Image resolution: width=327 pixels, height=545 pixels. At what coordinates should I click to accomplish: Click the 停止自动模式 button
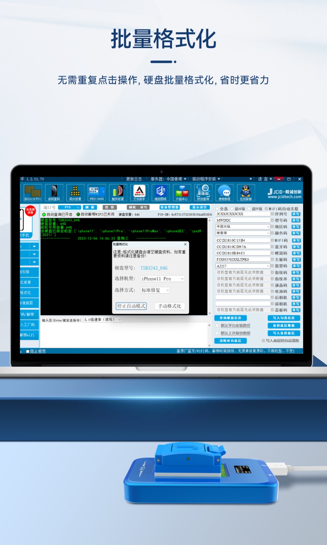(131, 306)
